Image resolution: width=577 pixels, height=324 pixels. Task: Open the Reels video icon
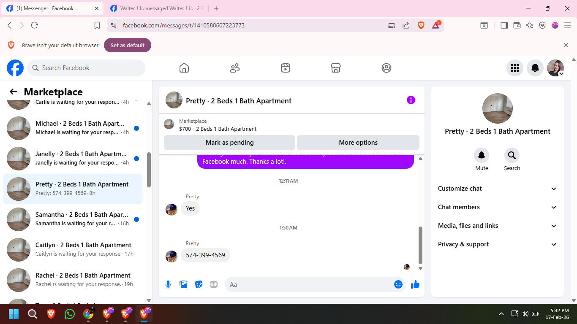pyautogui.click(x=286, y=68)
